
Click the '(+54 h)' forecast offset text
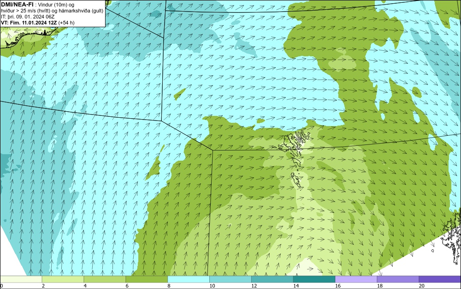click(x=66, y=23)
